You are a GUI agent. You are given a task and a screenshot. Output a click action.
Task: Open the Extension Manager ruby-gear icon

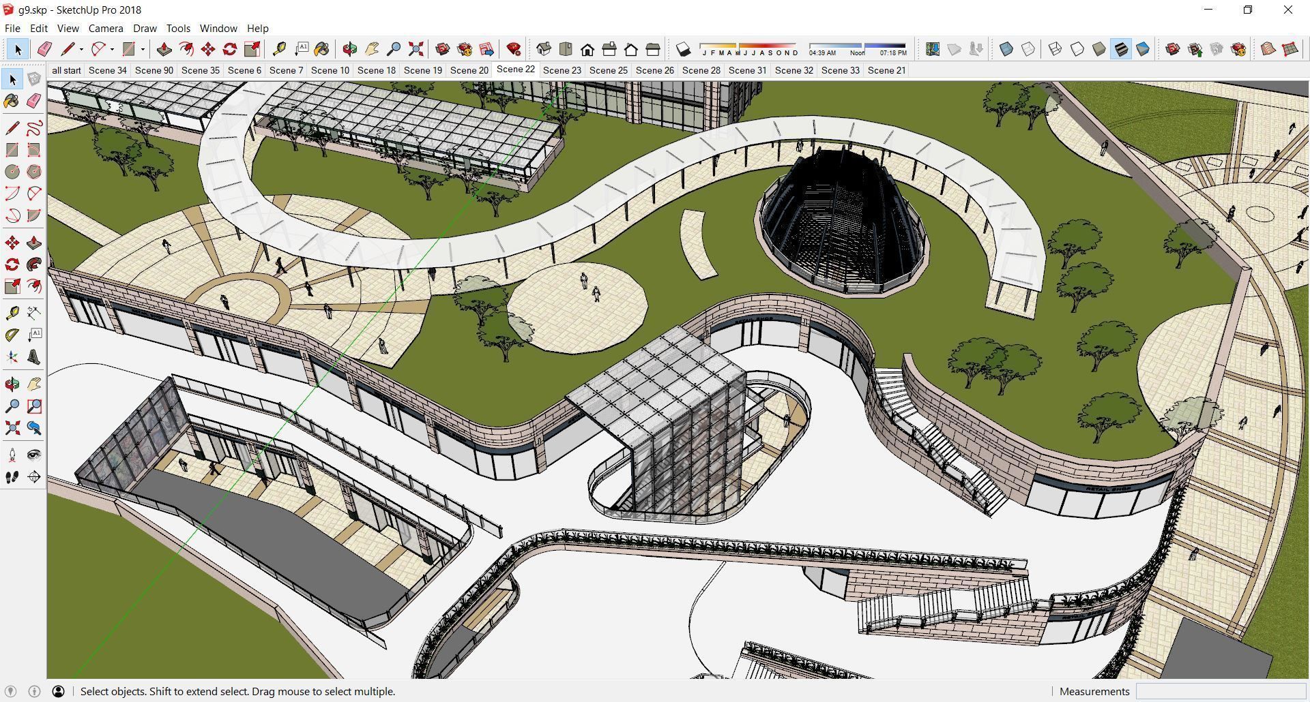(514, 49)
